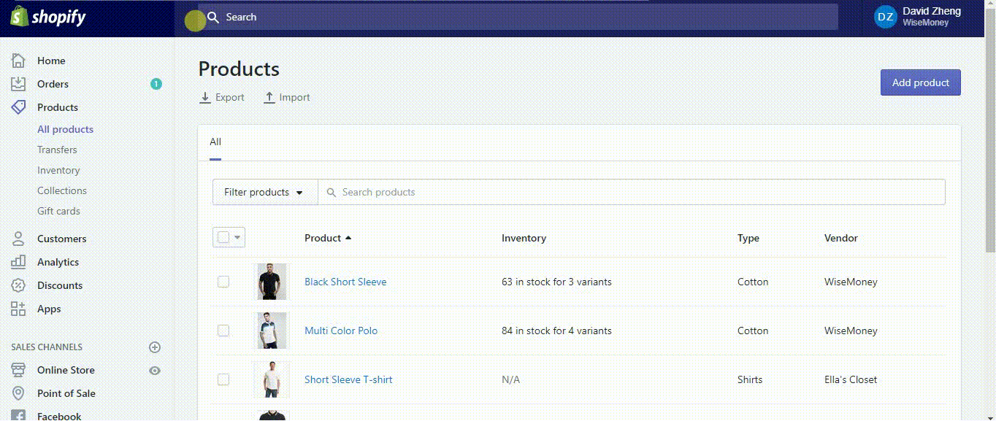The width and height of the screenshot is (996, 421).
Task: Click the Vendor column header
Action: pyautogui.click(x=841, y=238)
